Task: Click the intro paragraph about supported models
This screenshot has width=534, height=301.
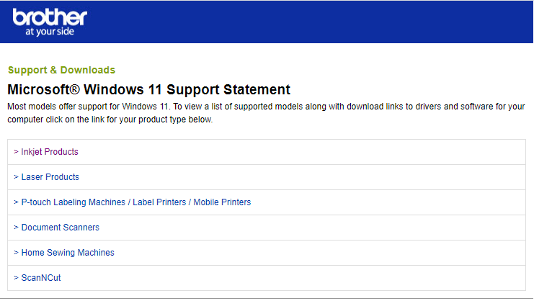Action: (x=266, y=113)
